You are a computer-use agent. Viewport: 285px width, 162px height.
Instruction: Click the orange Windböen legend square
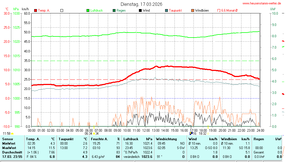[x=193, y=10]
